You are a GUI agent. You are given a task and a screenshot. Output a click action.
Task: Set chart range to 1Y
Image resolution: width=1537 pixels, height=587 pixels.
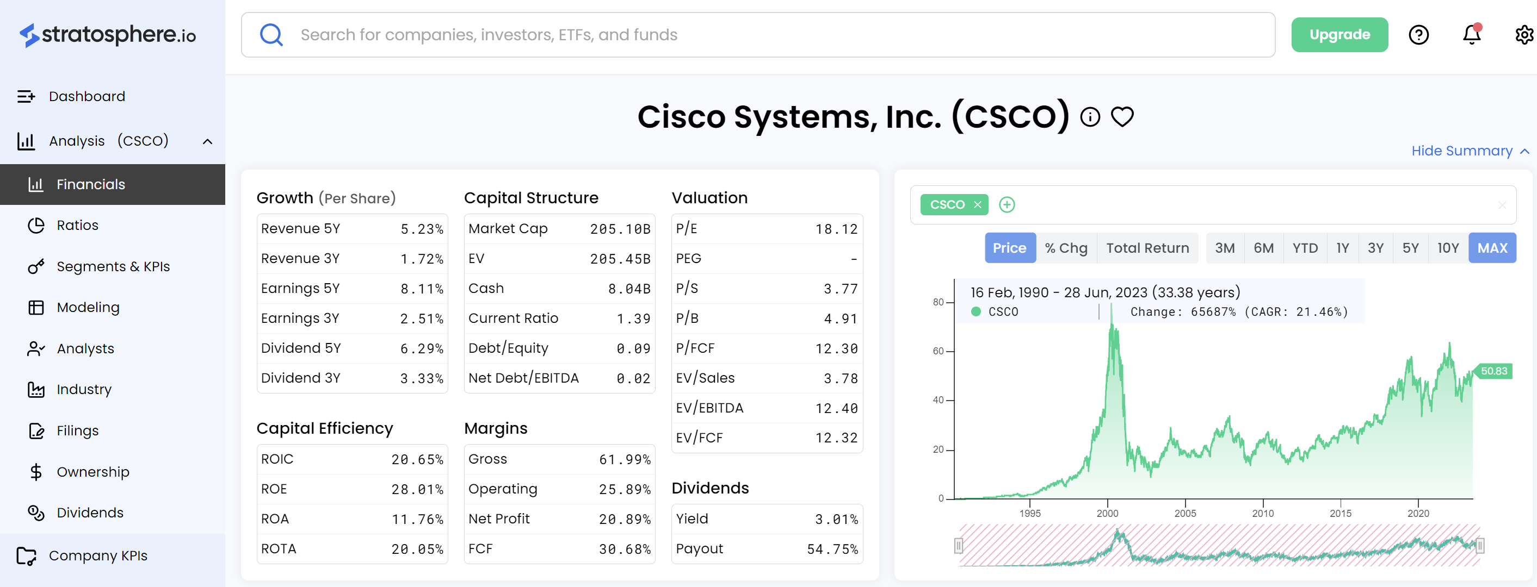pyautogui.click(x=1342, y=248)
